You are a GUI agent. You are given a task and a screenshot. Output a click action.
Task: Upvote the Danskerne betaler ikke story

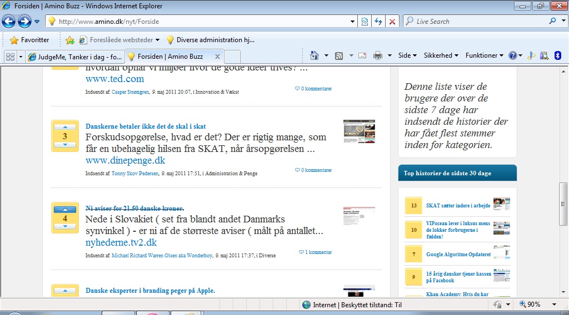(x=65, y=127)
